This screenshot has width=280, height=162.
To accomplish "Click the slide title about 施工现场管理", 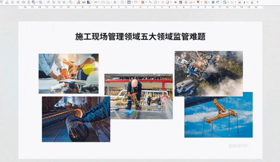I will click(140, 36).
